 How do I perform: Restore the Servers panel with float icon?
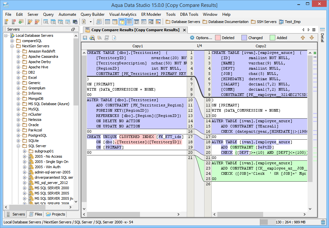coord(73,29)
